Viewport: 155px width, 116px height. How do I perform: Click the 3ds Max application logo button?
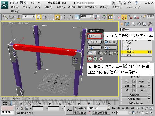point(5,5)
